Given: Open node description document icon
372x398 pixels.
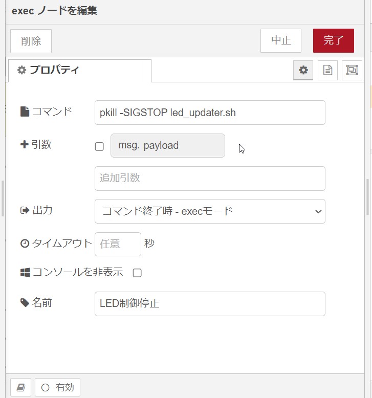Looking at the screenshot, I should [327, 70].
